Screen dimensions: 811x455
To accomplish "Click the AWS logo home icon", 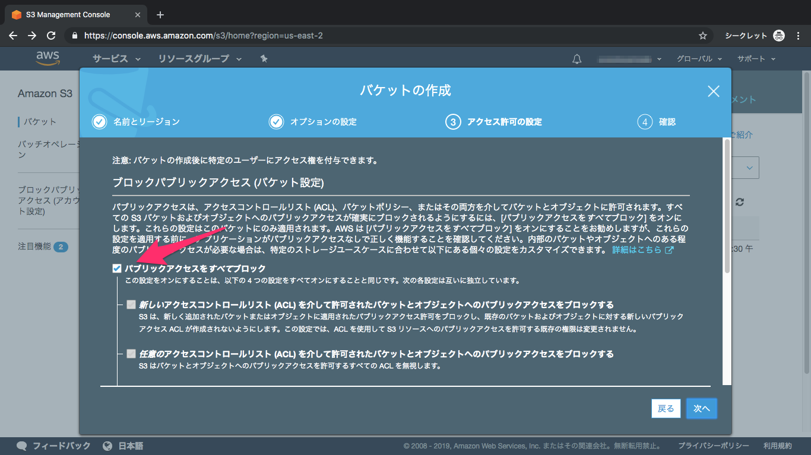I will (x=47, y=58).
